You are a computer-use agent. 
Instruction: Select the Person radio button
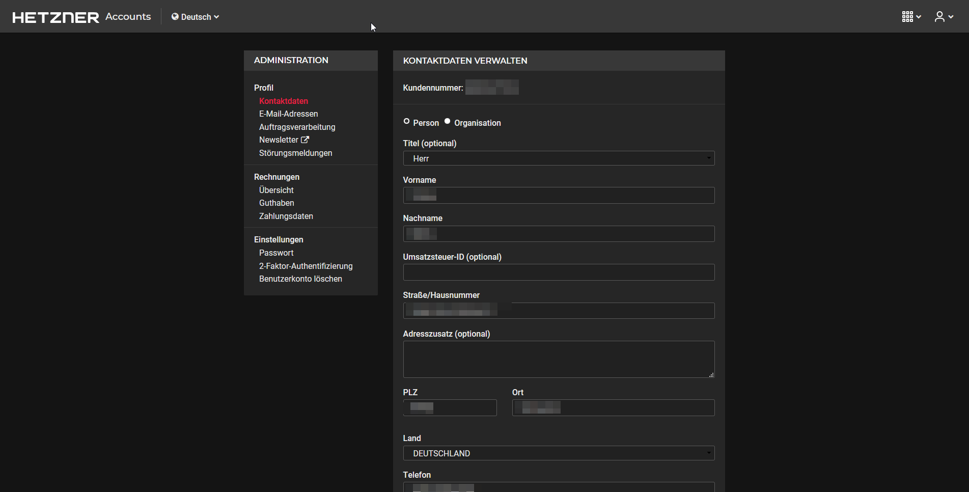point(406,121)
